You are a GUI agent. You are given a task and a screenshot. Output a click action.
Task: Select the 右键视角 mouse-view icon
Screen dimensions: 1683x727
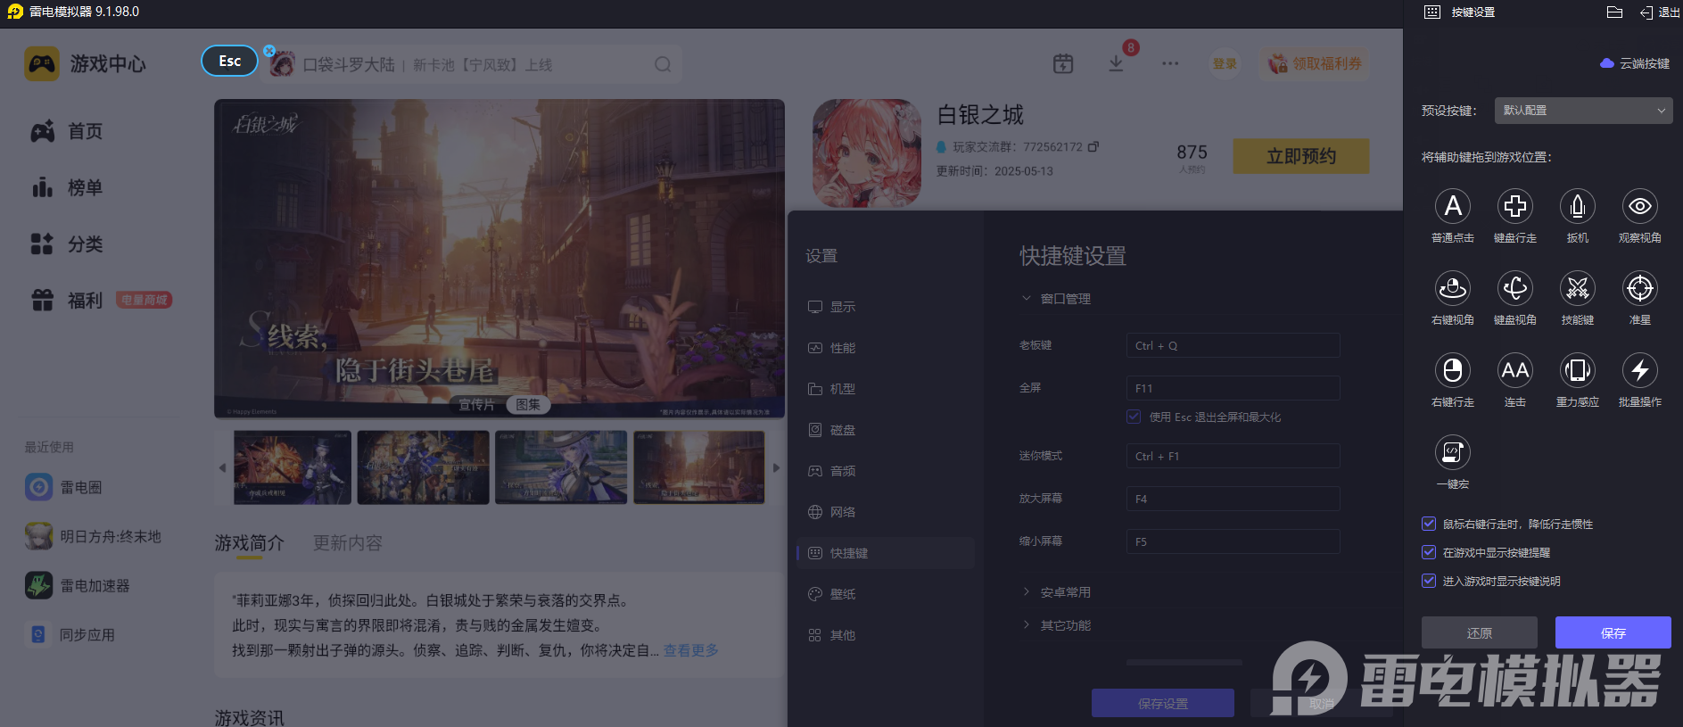(x=1453, y=288)
